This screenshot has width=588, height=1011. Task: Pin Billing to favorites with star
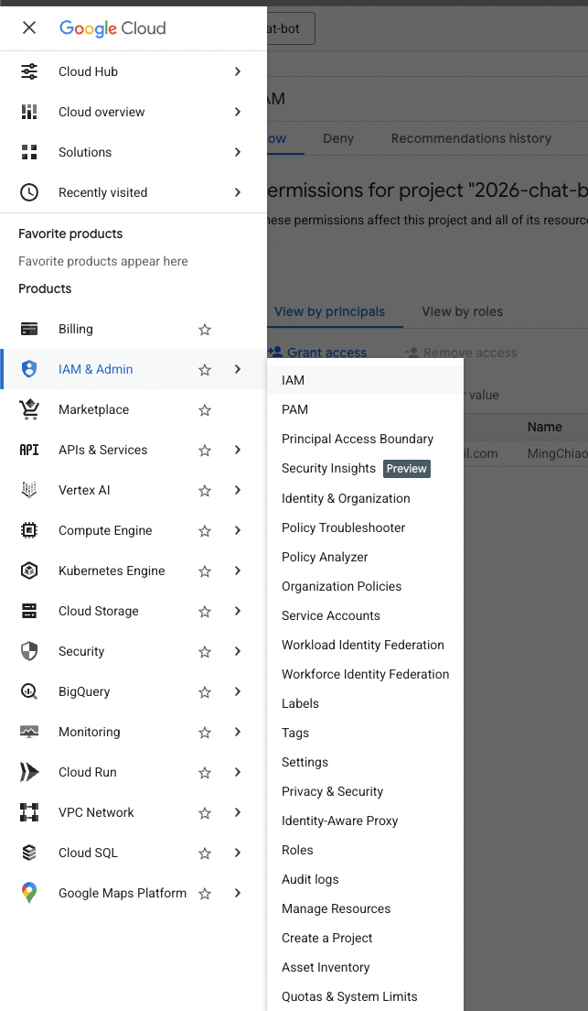pos(205,330)
